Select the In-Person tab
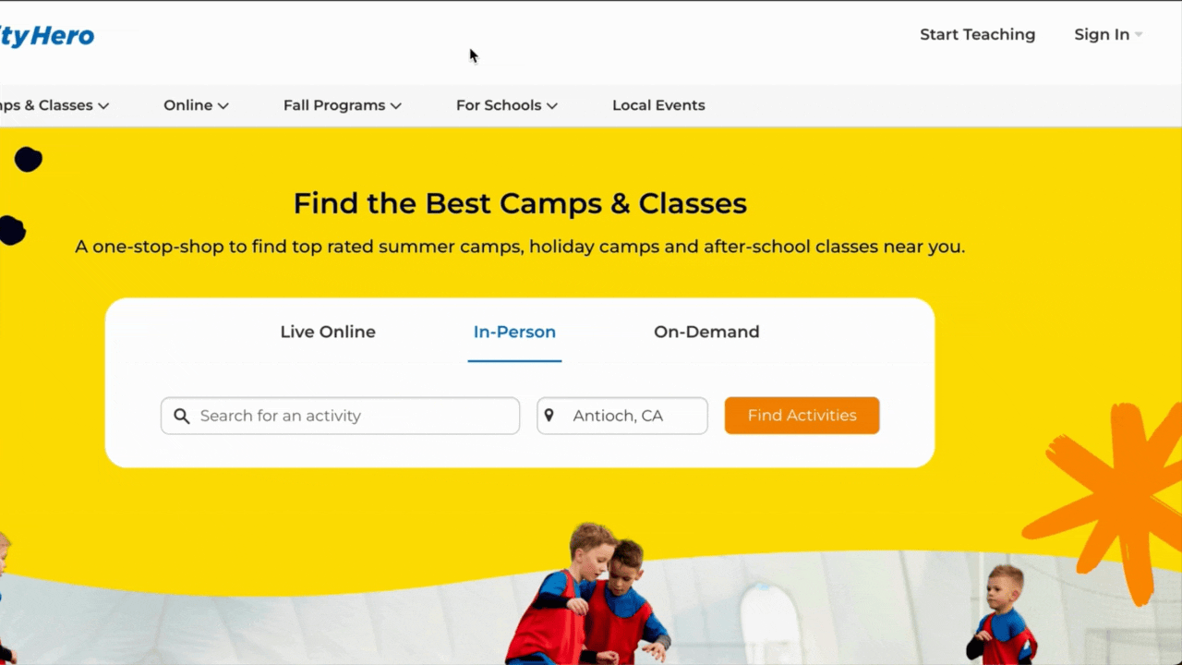Image resolution: width=1182 pixels, height=665 pixels. [514, 332]
